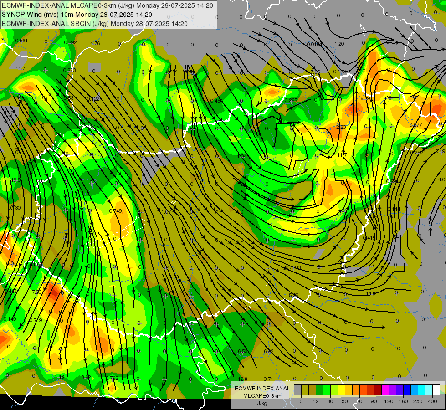Screen dimensions: 446x410
Task: Click the '0.0203' value on the map
Action: point(293,267)
